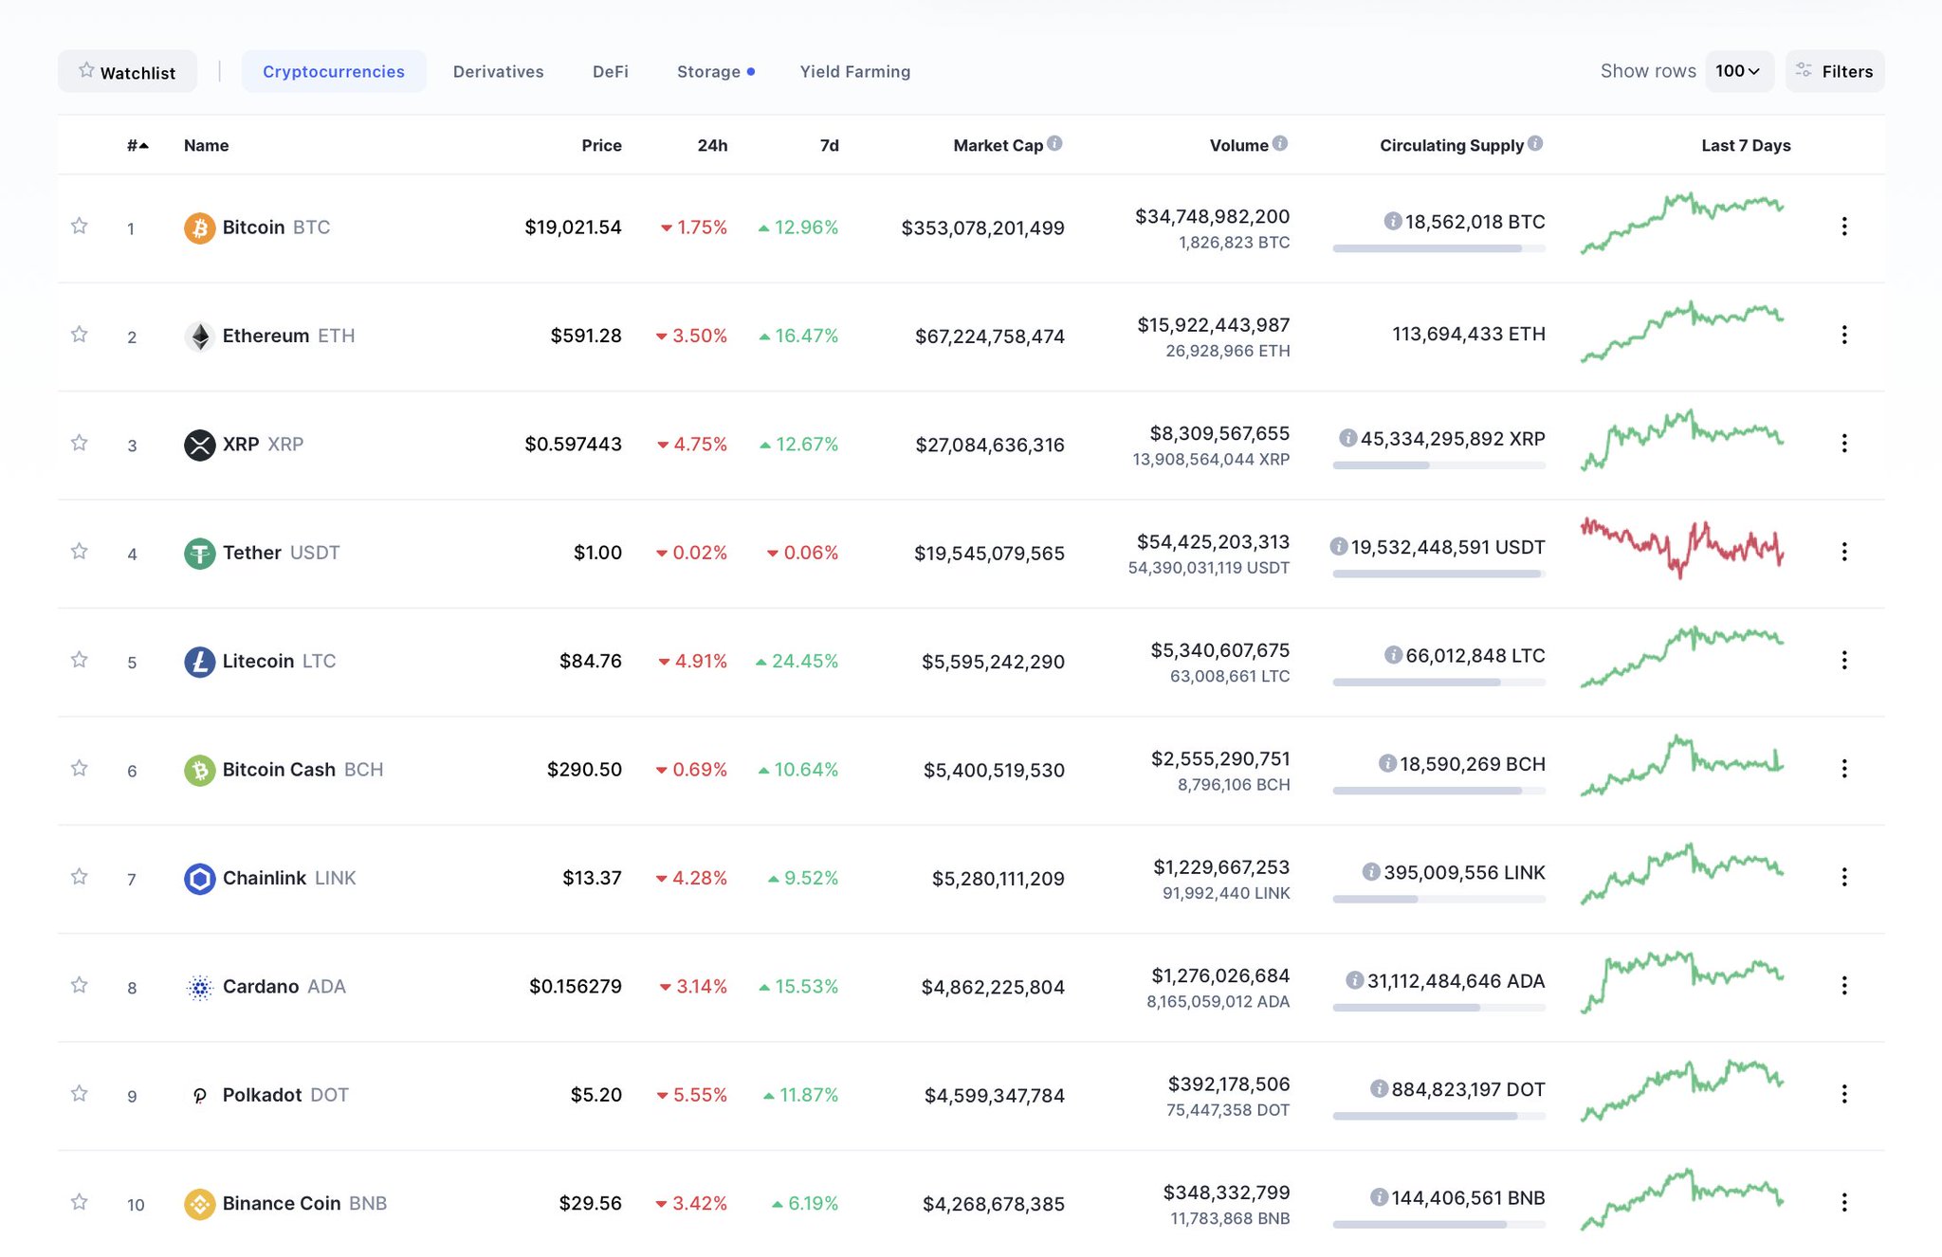Toggle the watchlist star for Litecoin

point(80,660)
